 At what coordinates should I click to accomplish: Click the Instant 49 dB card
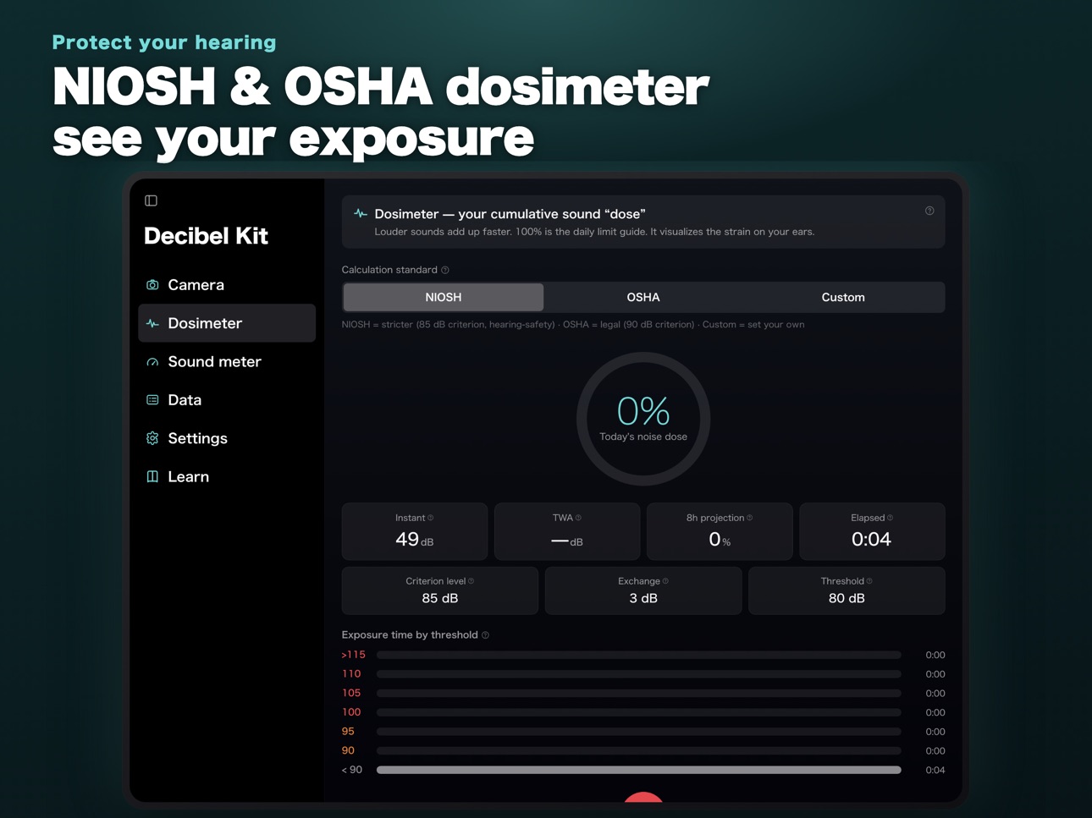tap(415, 531)
